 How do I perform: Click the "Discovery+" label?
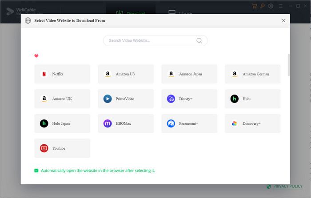point(251,123)
